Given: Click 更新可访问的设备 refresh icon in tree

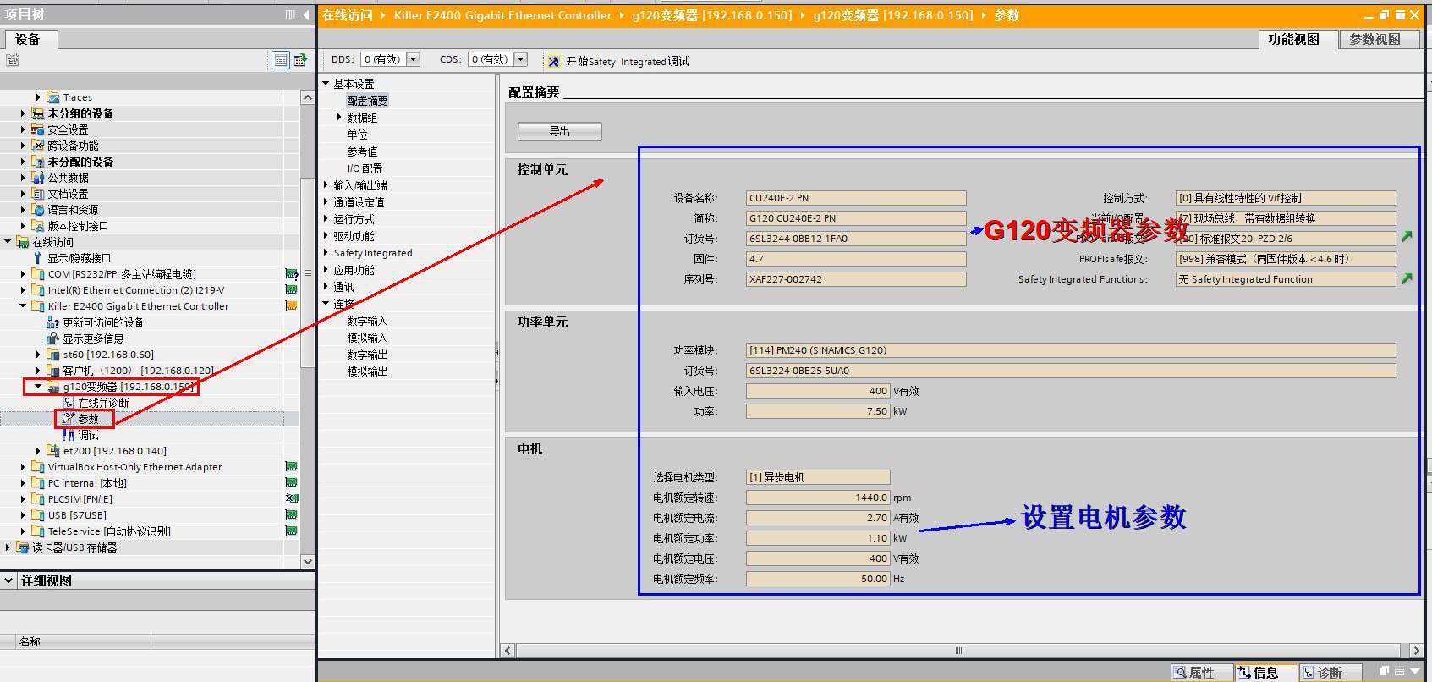Looking at the screenshot, I should pos(52,322).
